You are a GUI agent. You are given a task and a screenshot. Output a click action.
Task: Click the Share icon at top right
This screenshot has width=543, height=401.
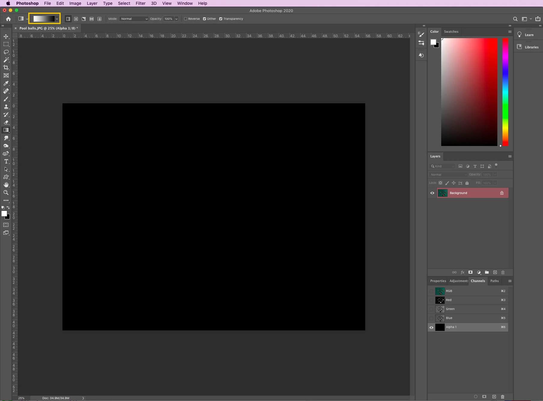pos(538,19)
